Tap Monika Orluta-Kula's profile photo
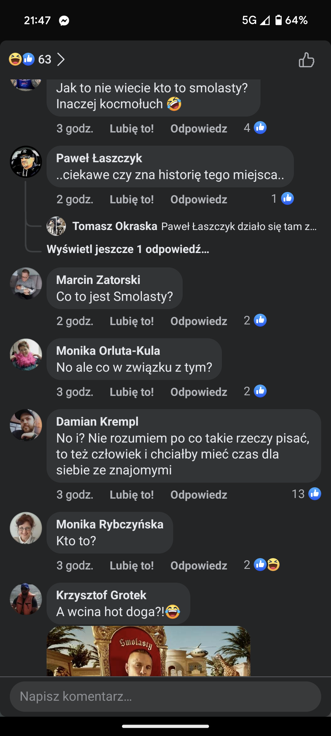The height and width of the screenshot is (736, 331). pyautogui.click(x=26, y=355)
